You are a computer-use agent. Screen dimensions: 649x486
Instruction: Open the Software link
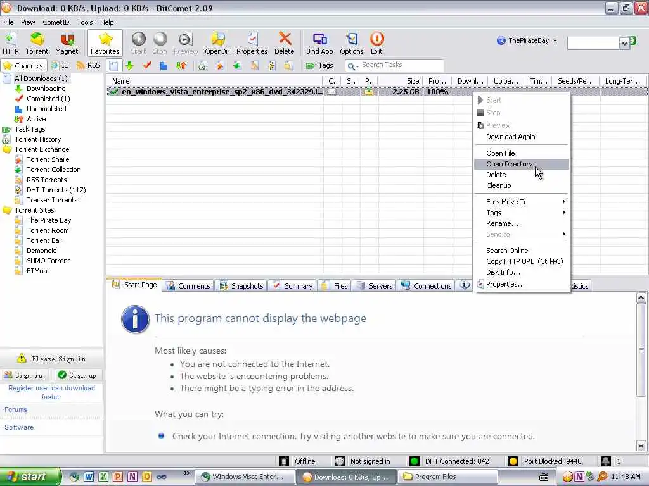click(x=19, y=427)
